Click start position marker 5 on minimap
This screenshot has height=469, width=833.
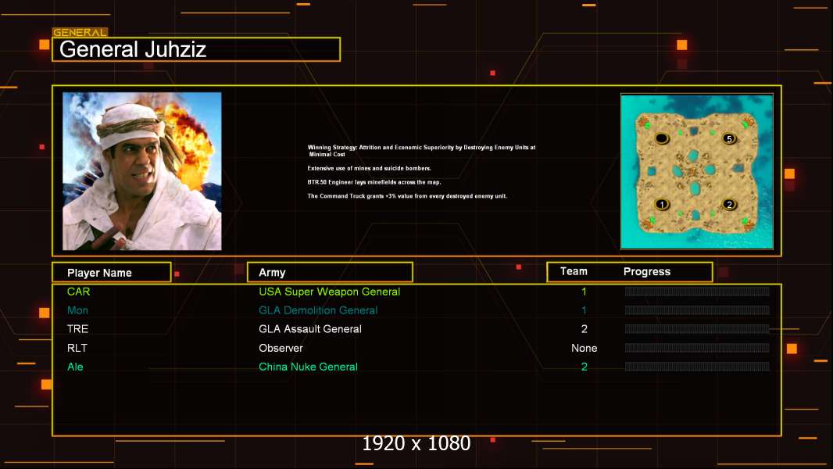(x=729, y=138)
